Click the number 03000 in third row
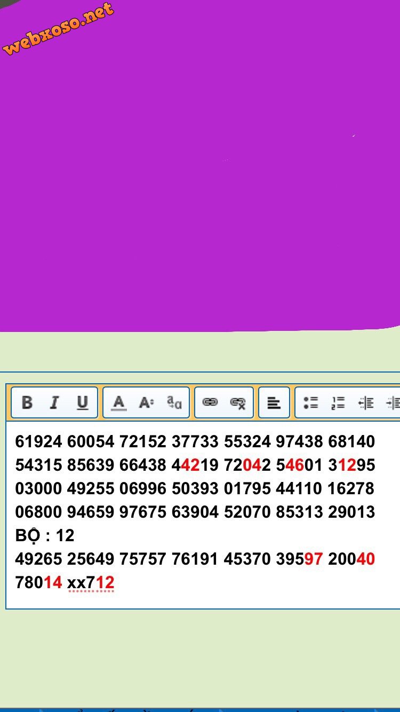This screenshot has height=712, width=400. (38, 488)
